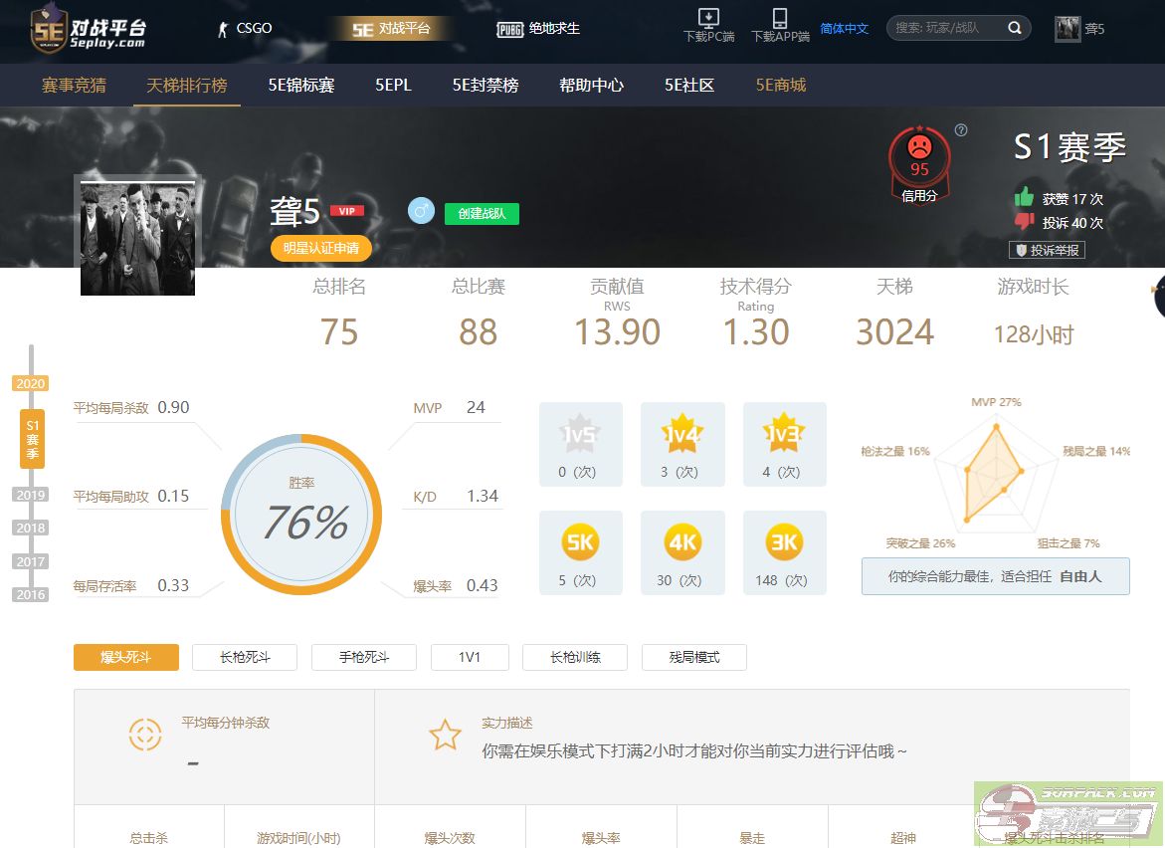Click the red credit score face icon
Viewport: 1165px width, 848px height.
919,147
